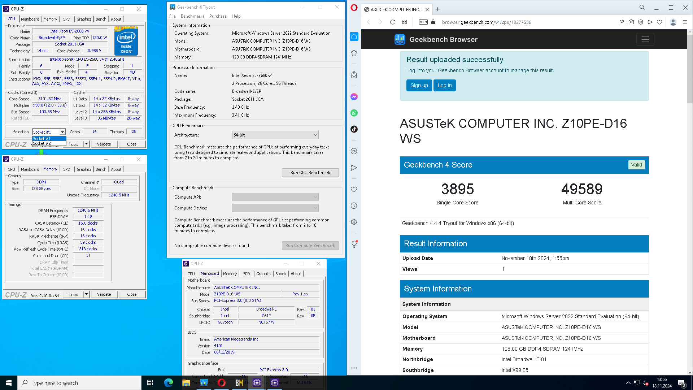This screenshot has width=693, height=390.
Task: Click the Intel Xeon logo in CPU-Z
Action: pyautogui.click(x=126, y=41)
